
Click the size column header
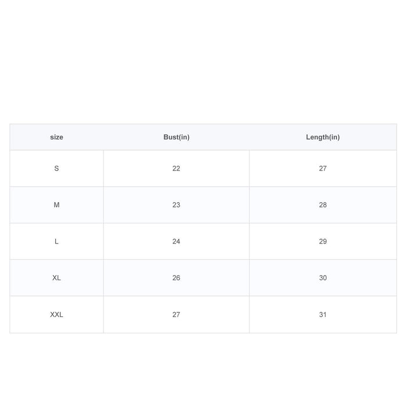tap(56, 137)
